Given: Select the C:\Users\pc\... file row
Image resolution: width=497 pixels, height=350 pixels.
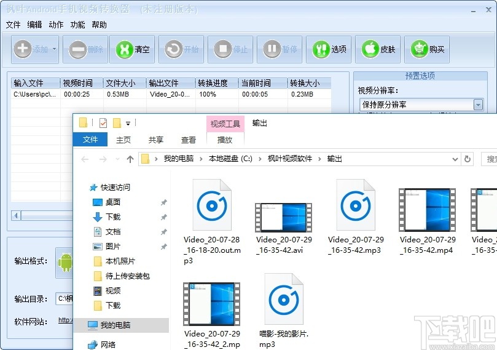Looking at the screenshot, I should pos(171,94).
